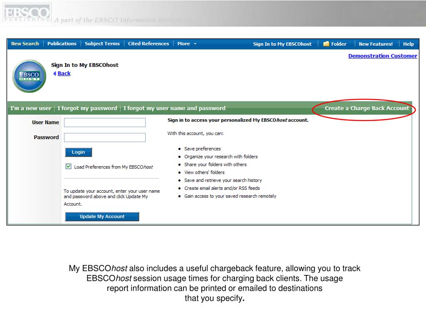
Task: Click 'Organize your research with folders' text
Action: click(x=221, y=157)
